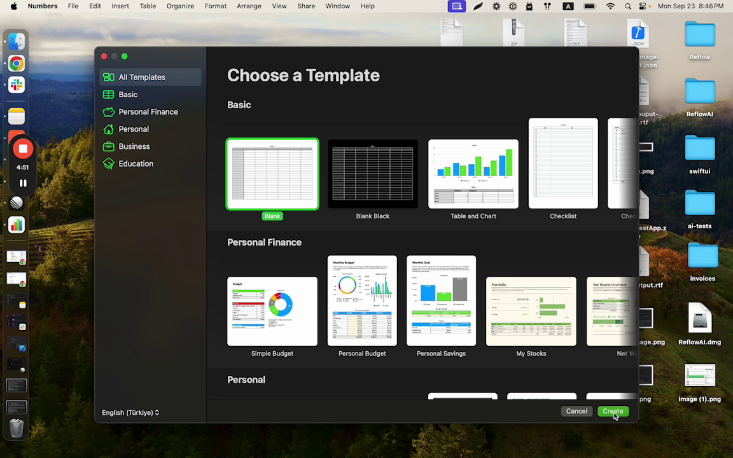
Task: Open the File menu
Action: click(73, 6)
